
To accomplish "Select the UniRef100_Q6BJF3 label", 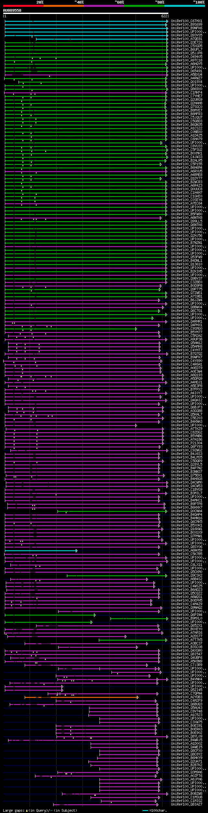I will 187,407.
